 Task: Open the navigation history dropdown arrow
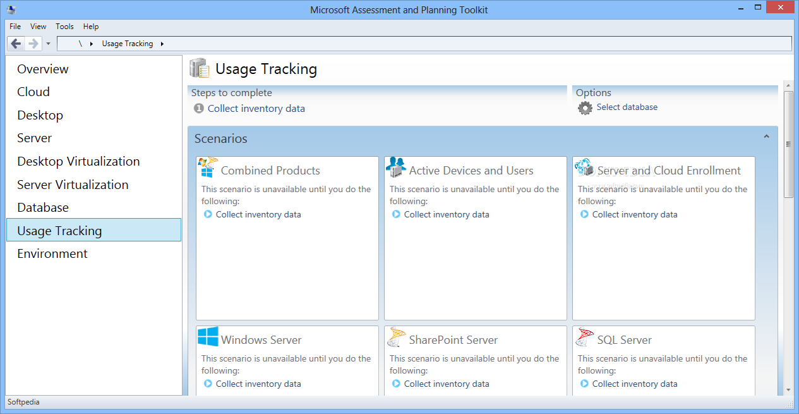tap(48, 44)
